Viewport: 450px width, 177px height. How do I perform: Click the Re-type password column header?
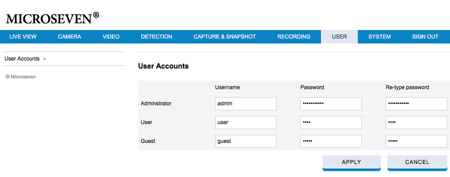[x=408, y=87]
